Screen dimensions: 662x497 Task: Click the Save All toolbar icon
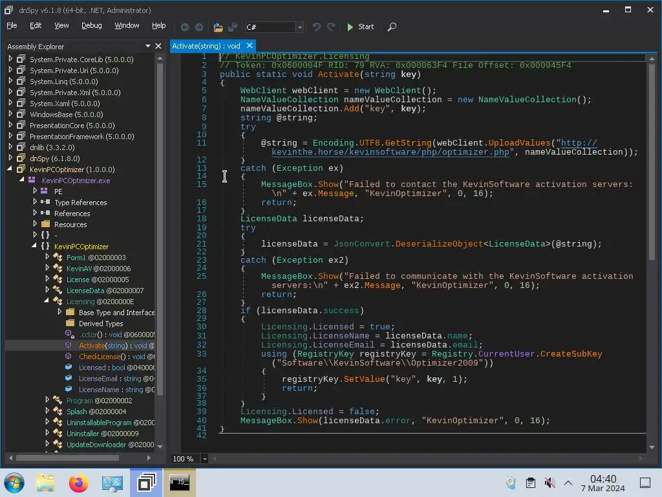pos(233,27)
